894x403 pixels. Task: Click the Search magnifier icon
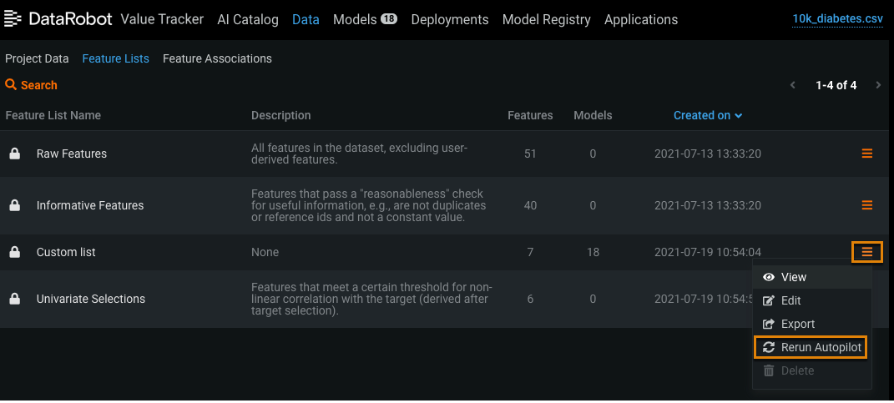[11, 85]
